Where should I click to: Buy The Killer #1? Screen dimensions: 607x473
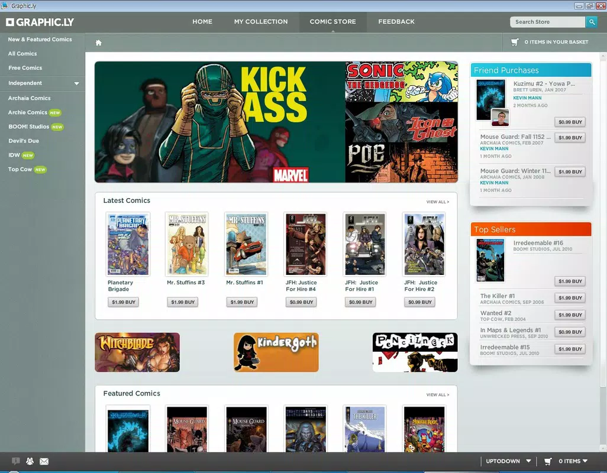point(570,298)
